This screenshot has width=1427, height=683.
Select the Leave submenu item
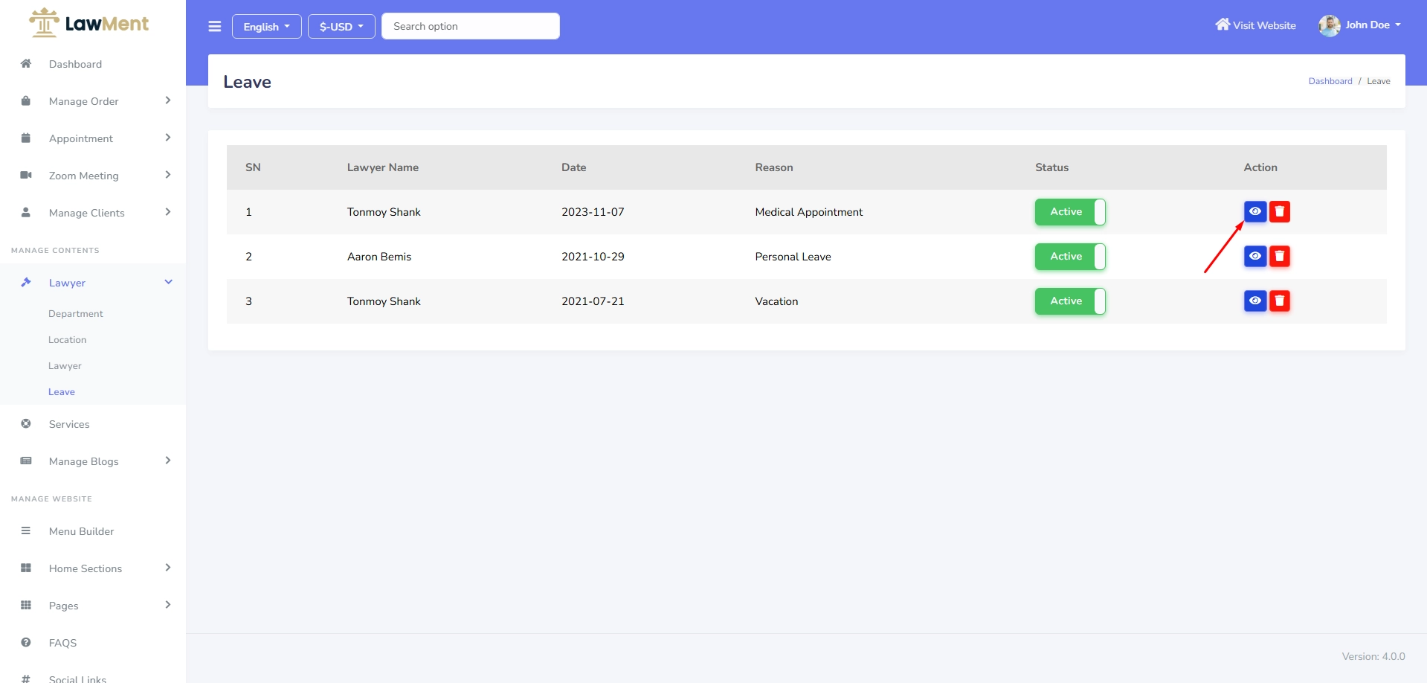pyautogui.click(x=62, y=392)
